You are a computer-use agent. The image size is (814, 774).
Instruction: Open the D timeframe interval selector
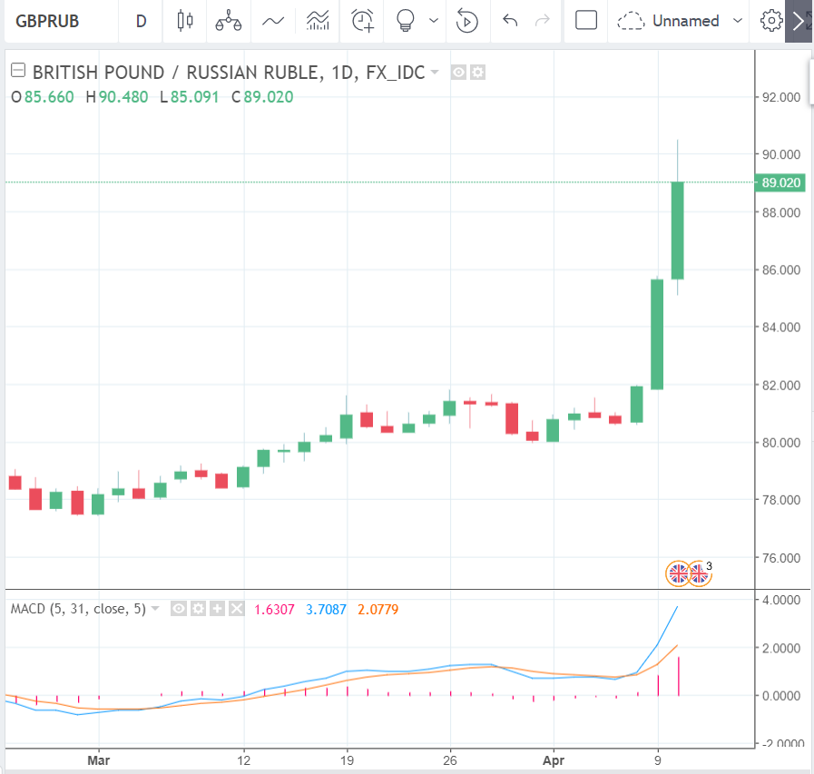pyautogui.click(x=141, y=21)
